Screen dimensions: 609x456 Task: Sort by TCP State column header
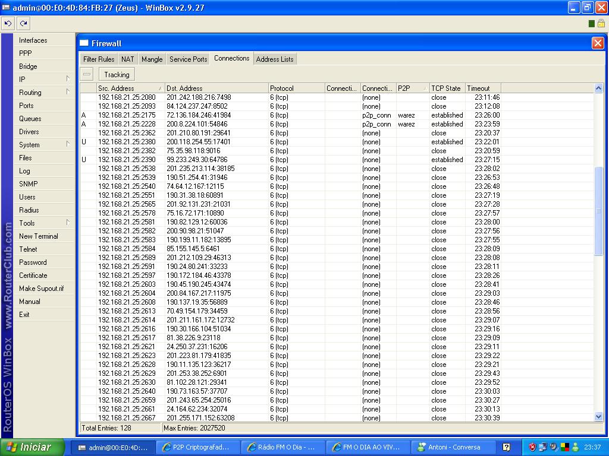coord(447,88)
